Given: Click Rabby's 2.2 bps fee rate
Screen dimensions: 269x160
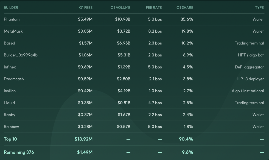Looking at the screenshot, I should point(155,115).
